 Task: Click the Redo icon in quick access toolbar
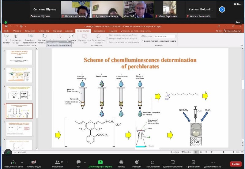pos(17,26)
